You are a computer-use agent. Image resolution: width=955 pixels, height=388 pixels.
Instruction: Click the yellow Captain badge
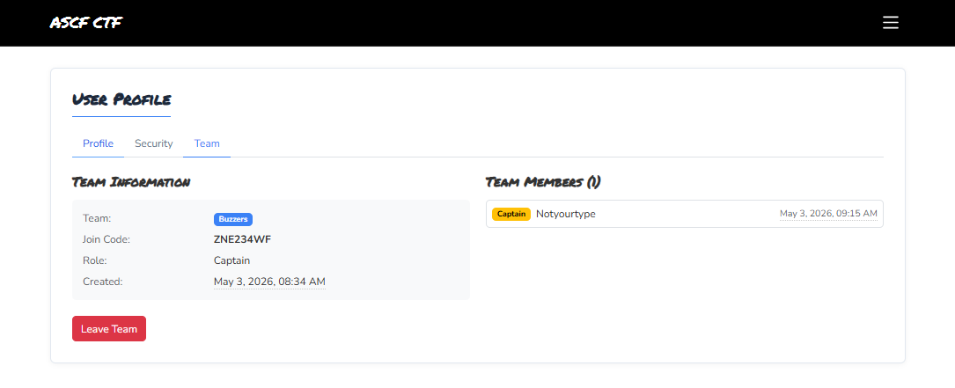point(511,214)
